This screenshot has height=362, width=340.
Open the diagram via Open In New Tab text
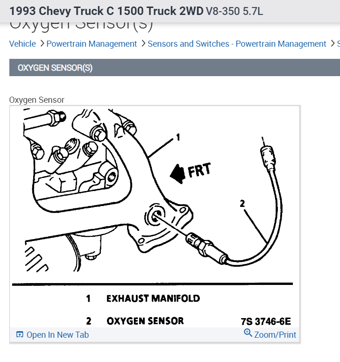pos(58,334)
